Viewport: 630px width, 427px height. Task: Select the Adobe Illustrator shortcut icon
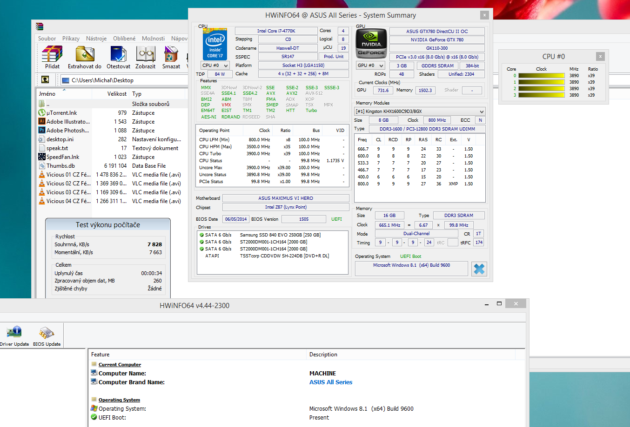42,122
